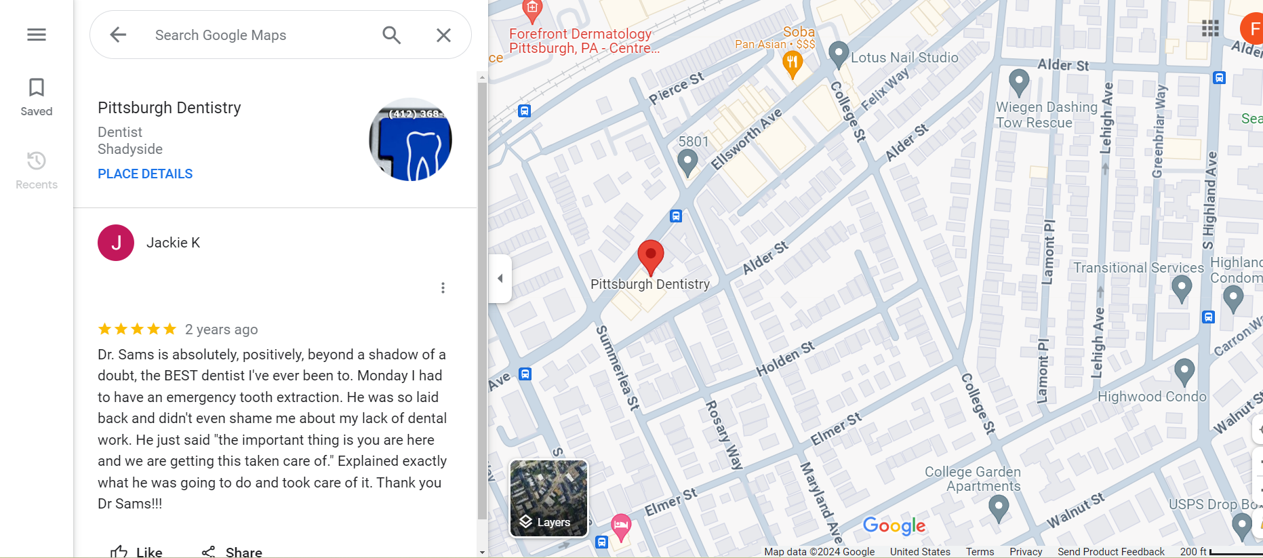The width and height of the screenshot is (1263, 558).
Task: Click the Transitional Services map label
Action: [1138, 268]
